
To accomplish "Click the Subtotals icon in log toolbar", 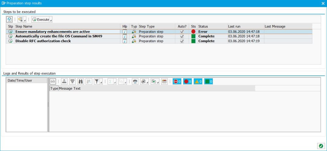I will 121,82.
